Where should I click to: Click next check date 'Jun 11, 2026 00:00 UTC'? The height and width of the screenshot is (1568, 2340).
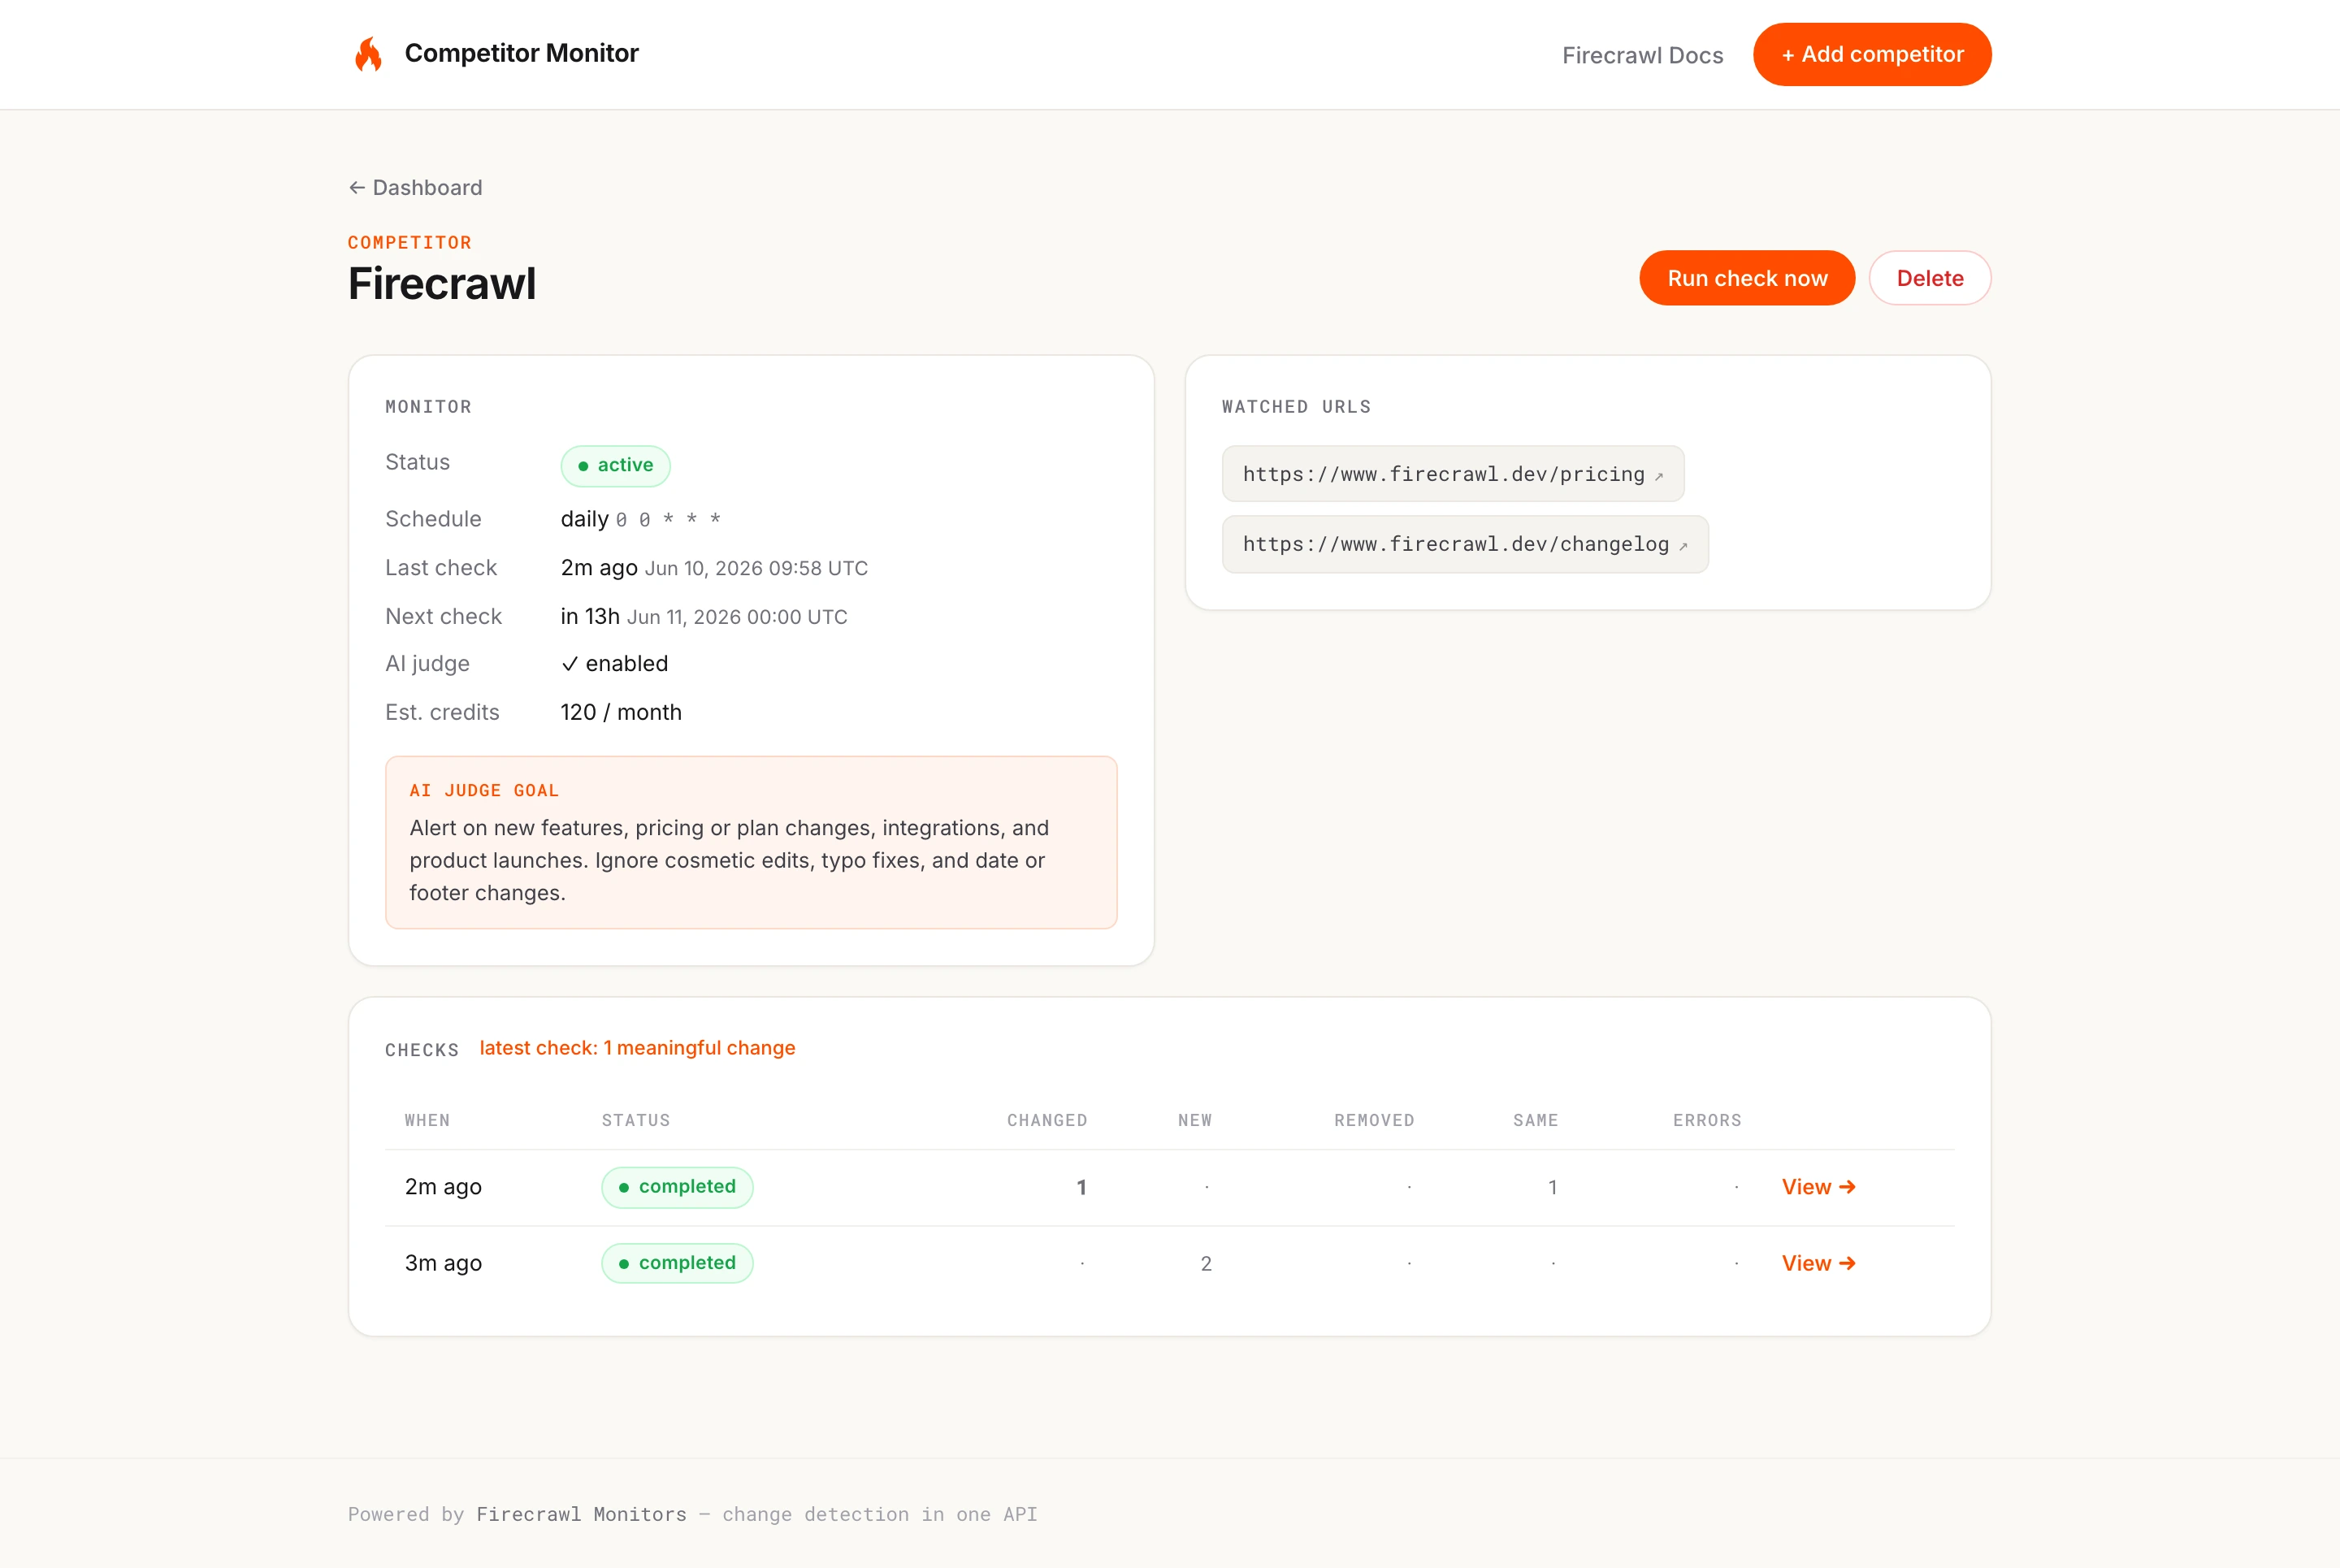(737, 617)
